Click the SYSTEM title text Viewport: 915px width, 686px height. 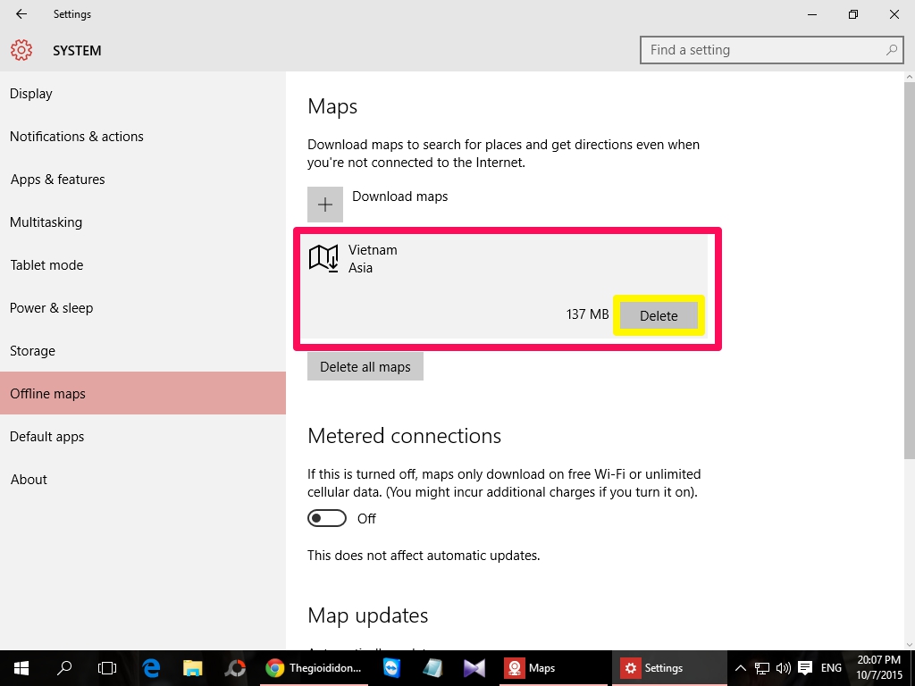(x=77, y=51)
